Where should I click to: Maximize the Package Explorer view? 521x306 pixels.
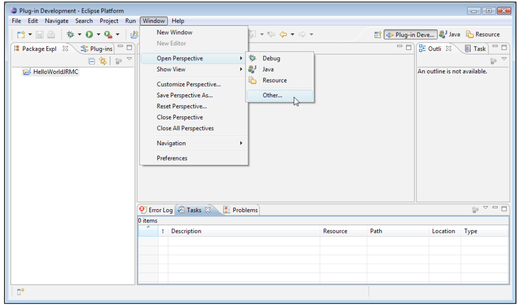129,47
